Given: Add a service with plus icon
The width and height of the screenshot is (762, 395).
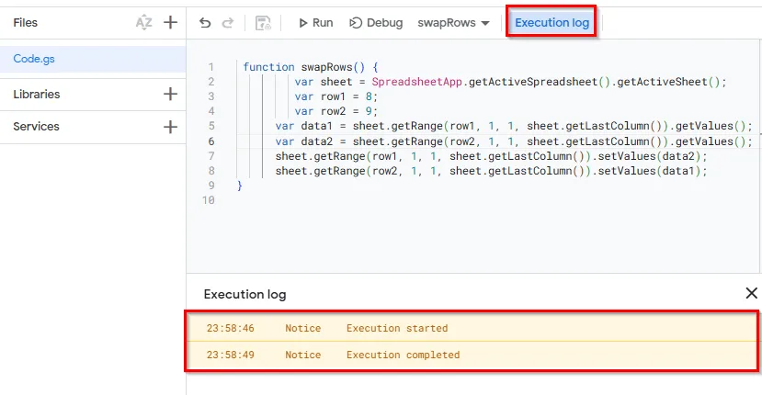Looking at the screenshot, I should pyautogui.click(x=170, y=127).
